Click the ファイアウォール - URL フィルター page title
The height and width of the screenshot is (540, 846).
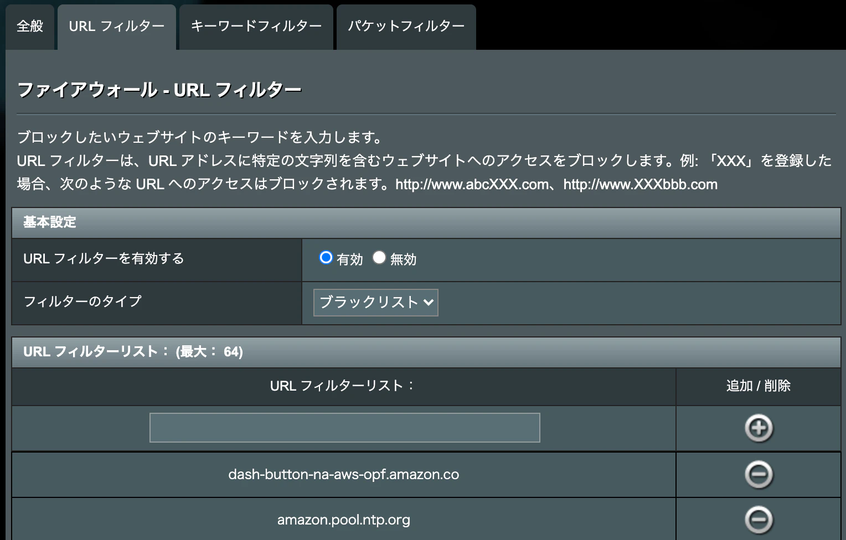[x=159, y=90]
